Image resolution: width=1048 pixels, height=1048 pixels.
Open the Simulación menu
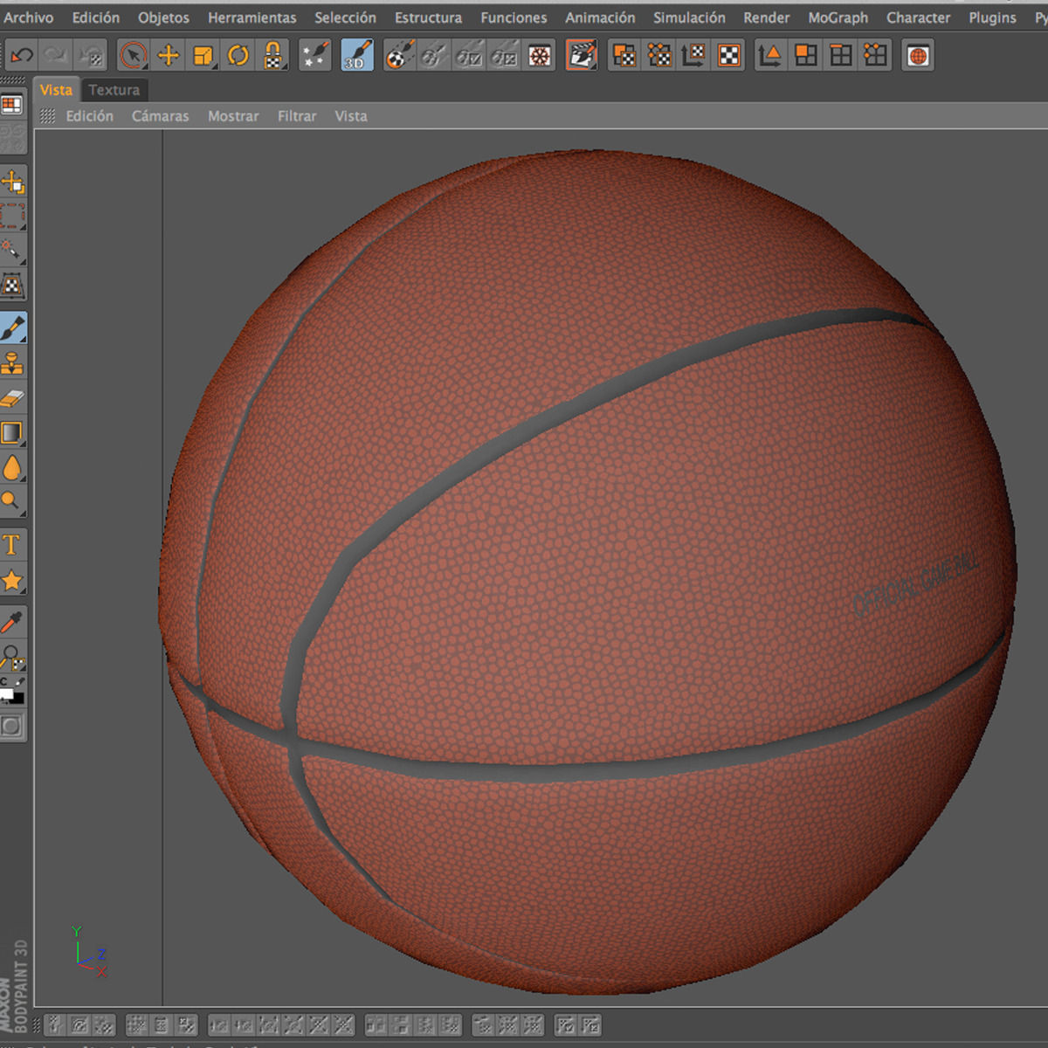(x=689, y=17)
